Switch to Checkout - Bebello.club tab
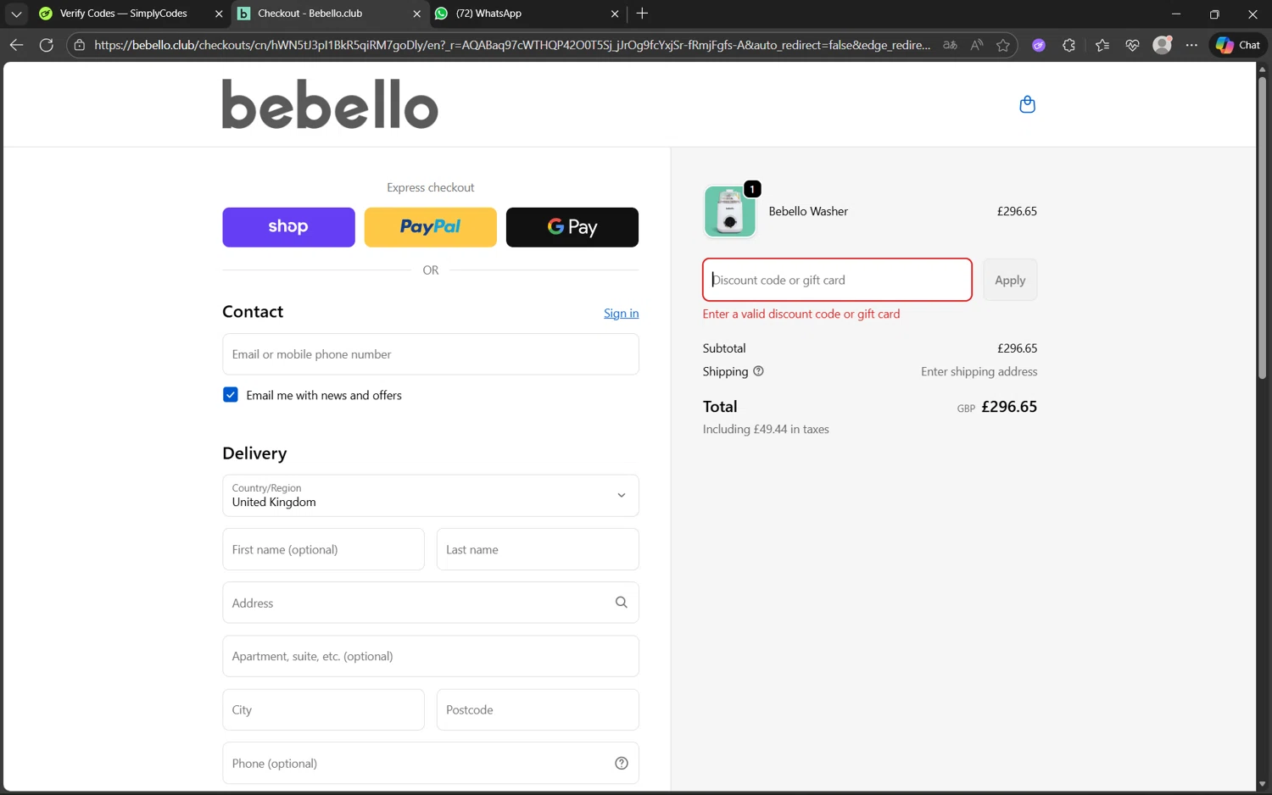Screen dimensions: 1272x795 pos(310,14)
